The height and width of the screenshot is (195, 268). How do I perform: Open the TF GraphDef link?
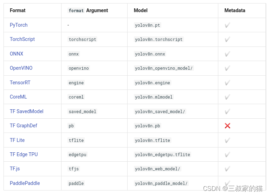(x=23, y=126)
